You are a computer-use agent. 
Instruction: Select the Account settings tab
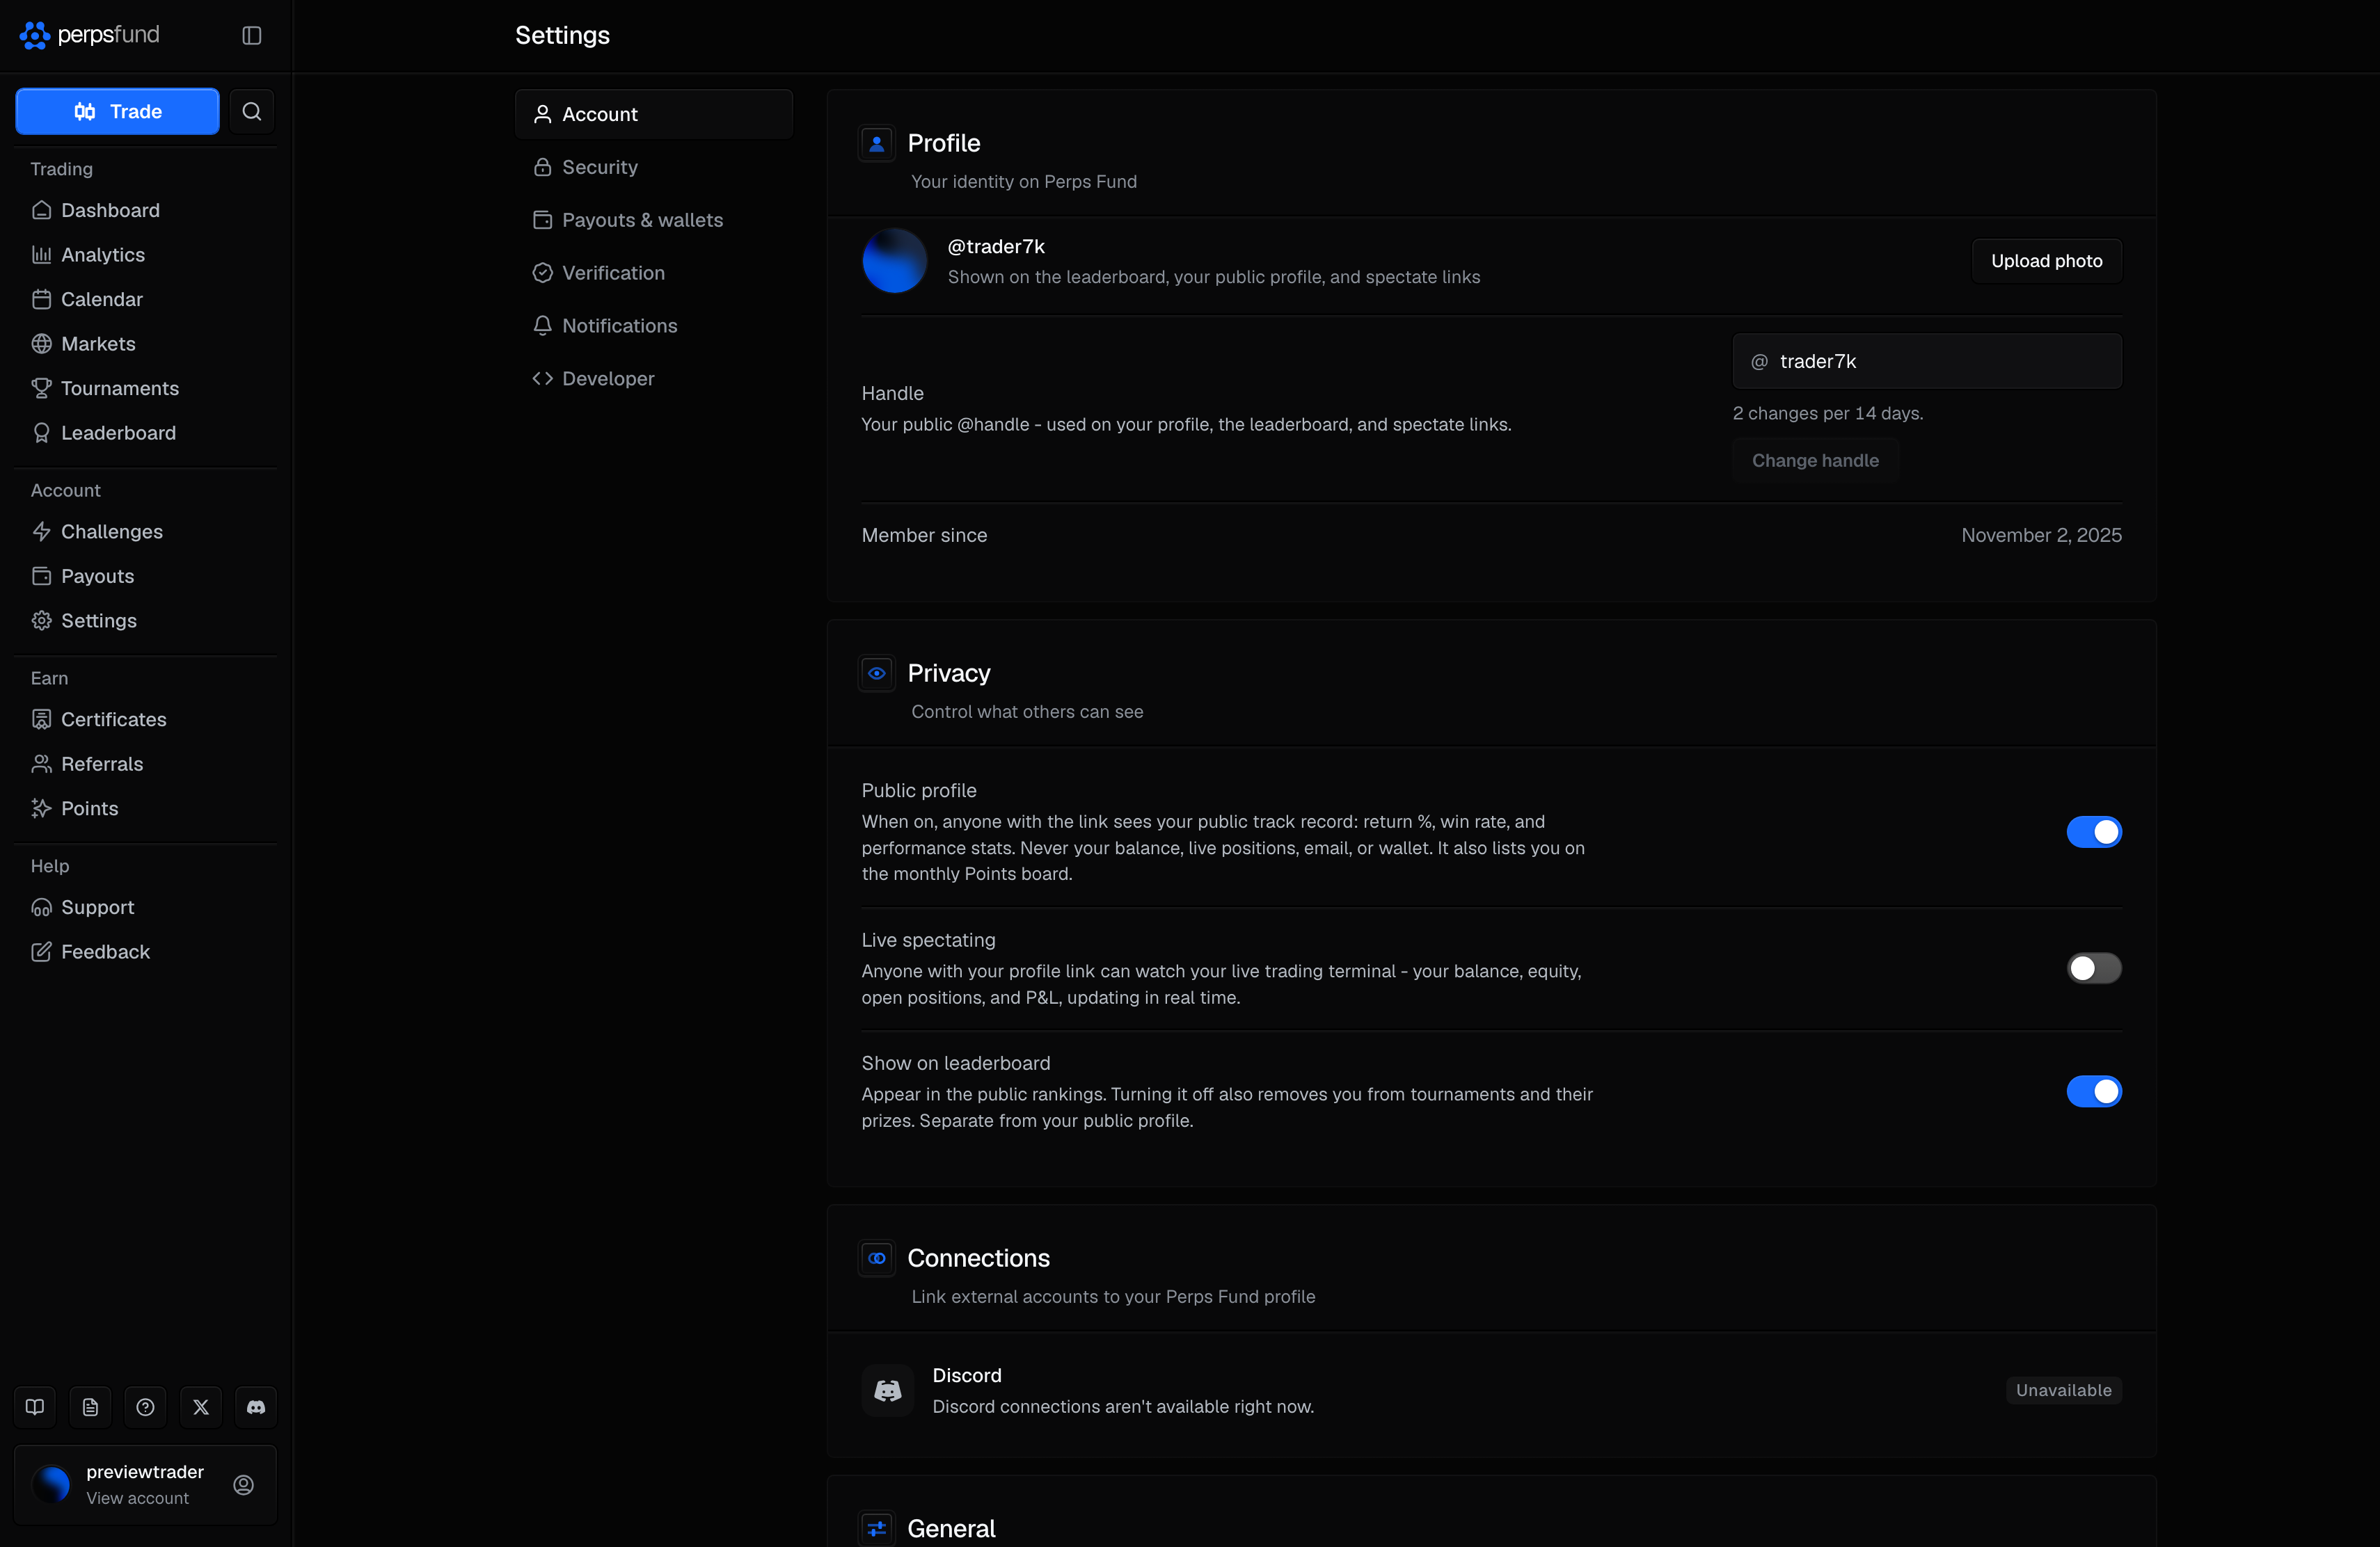click(654, 114)
